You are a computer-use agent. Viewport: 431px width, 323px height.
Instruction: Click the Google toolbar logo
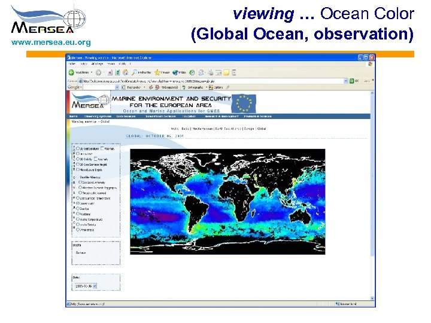click(74, 87)
